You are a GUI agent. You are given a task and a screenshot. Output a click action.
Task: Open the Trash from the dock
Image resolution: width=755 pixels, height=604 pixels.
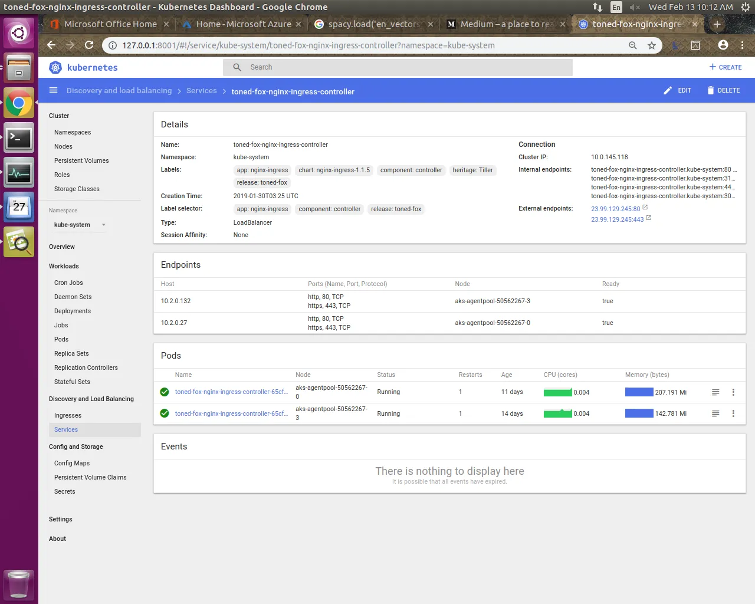click(x=19, y=585)
